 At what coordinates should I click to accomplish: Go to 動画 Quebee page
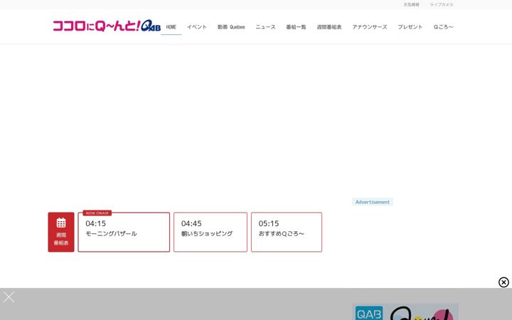point(231,27)
